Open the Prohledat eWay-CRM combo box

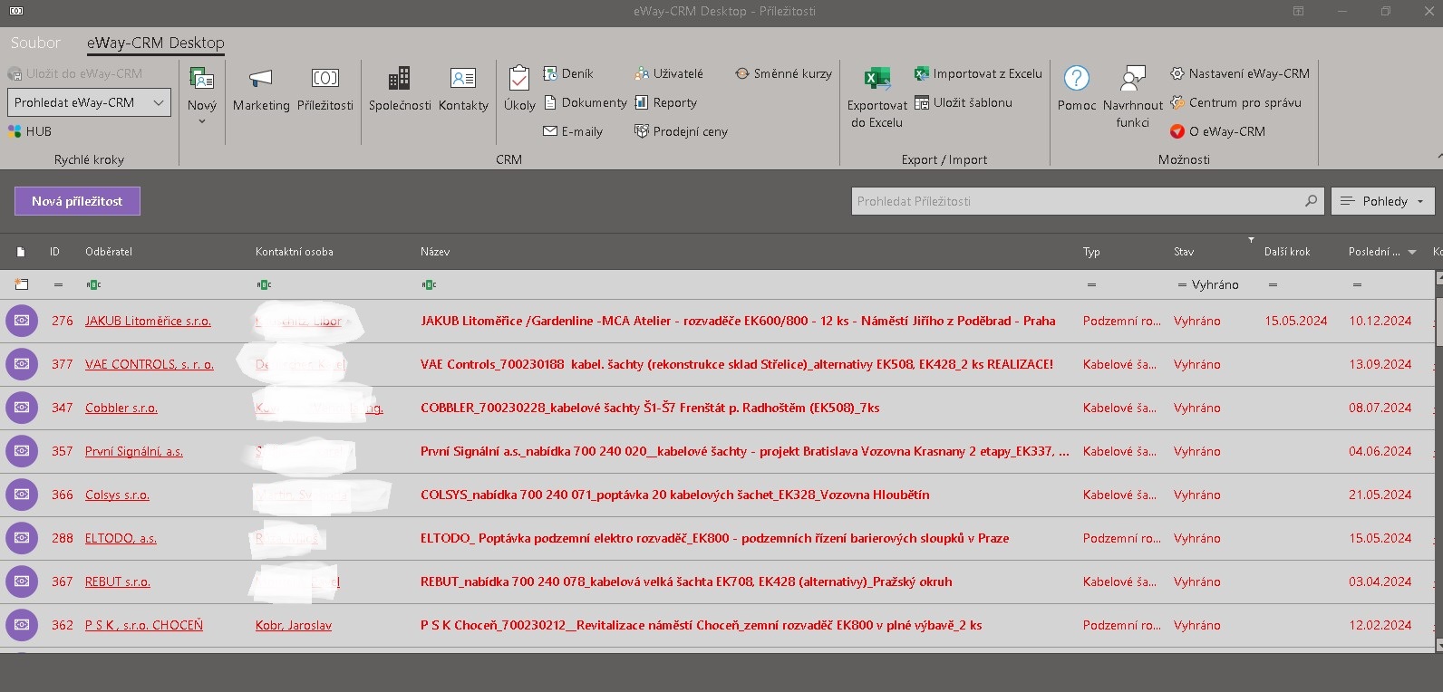tap(89, 102)
